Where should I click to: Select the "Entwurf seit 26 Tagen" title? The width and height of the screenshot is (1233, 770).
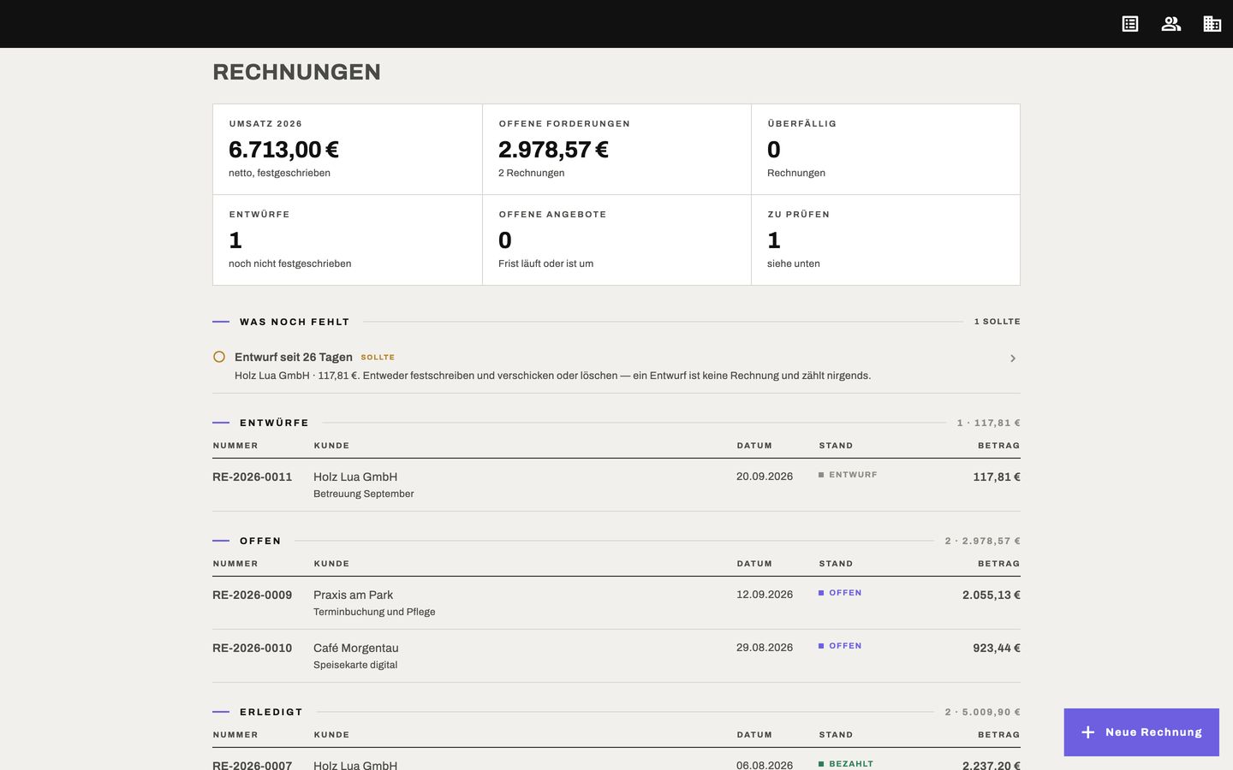pyautogui.click(x=294, y=357)
